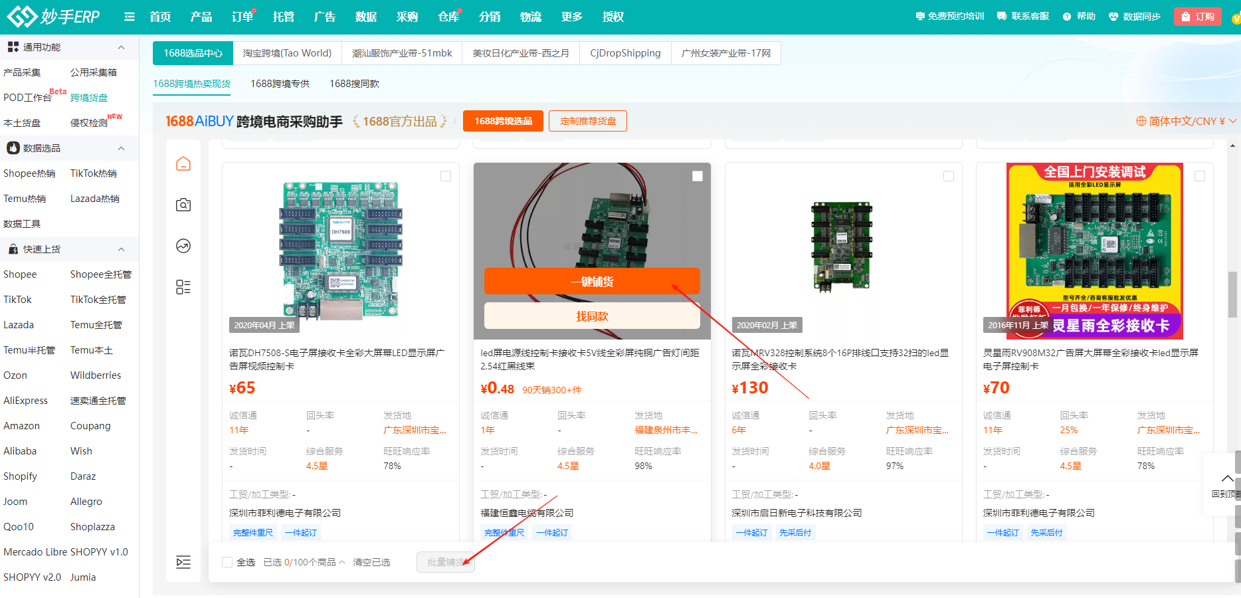Switch to 美妆日化产业带-西之月 tab
Screen dimensions: 1241x598
tap(521, 53)
